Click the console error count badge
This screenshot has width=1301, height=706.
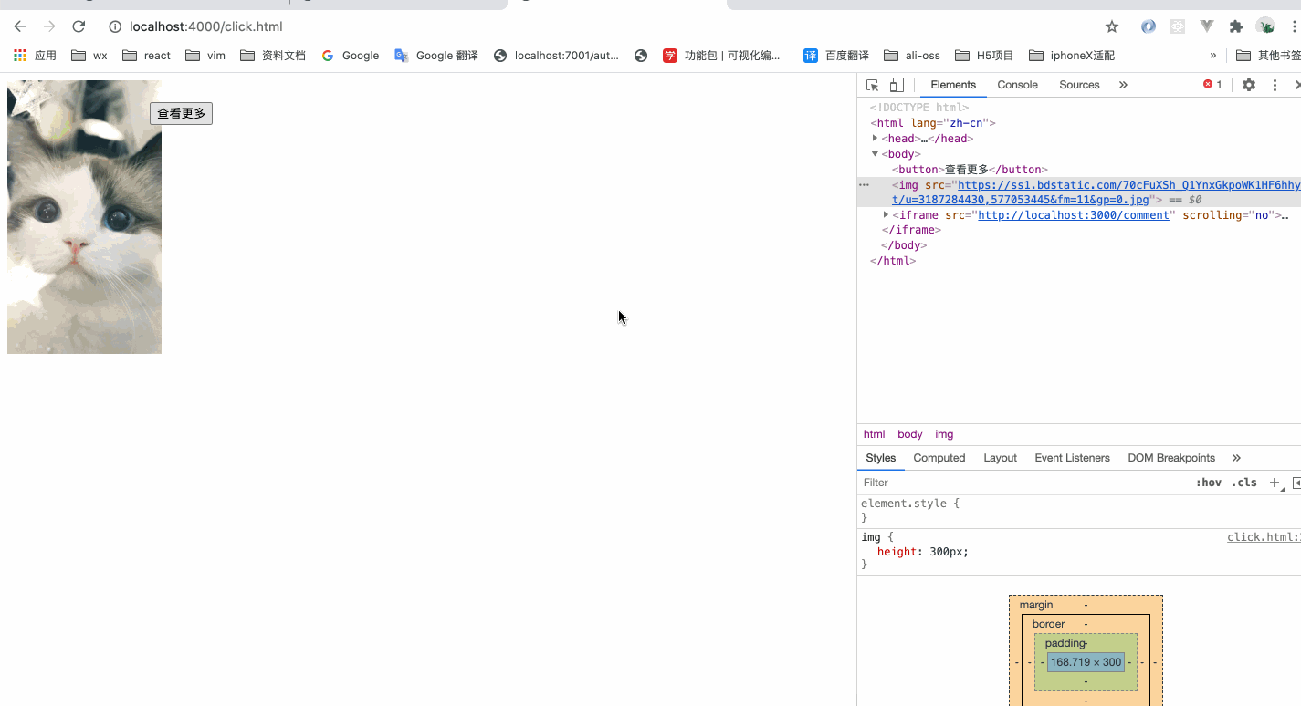(x=1212, y=84)
